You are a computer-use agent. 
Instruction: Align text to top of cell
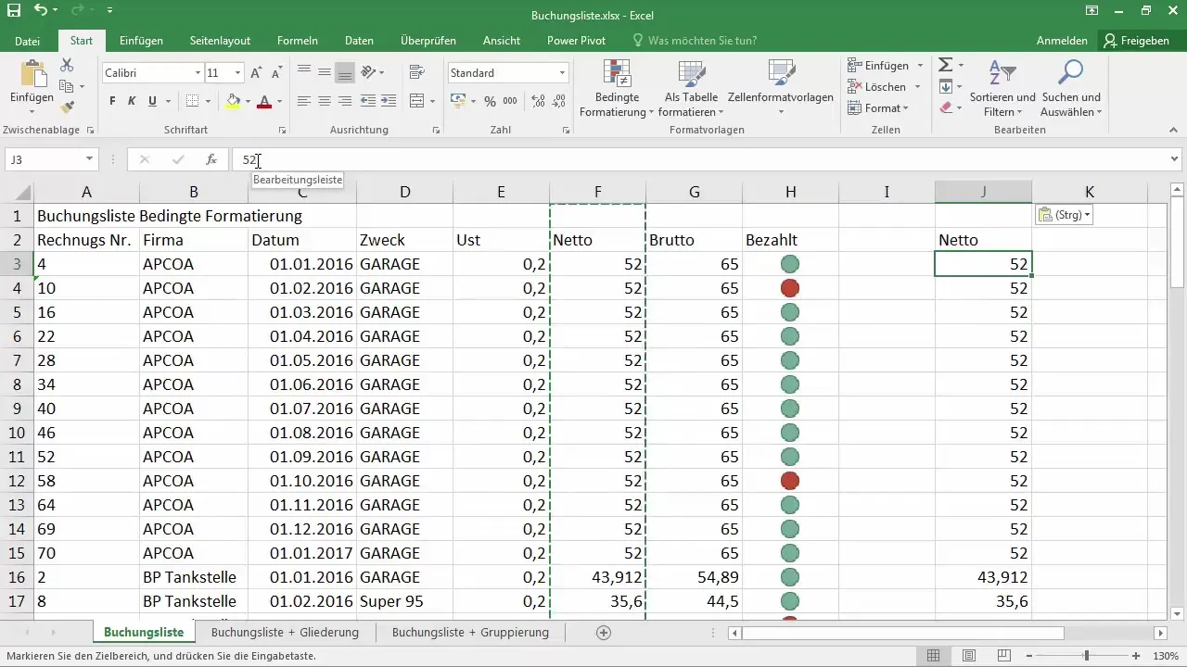click(304, 72)
